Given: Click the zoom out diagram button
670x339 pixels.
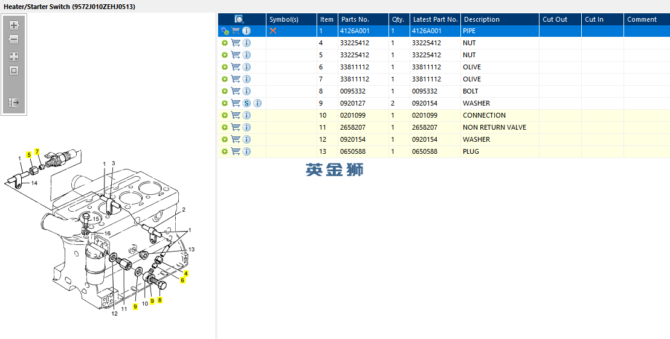Looking at the screenshot, I should (x=14, y=39).
